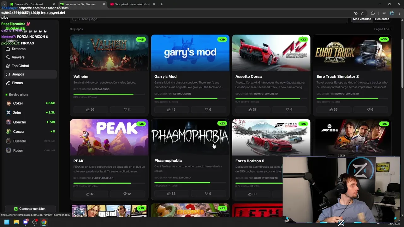Open the Phasmophobia game thumbnail
The image size is (404, 227).
(190, 137)
